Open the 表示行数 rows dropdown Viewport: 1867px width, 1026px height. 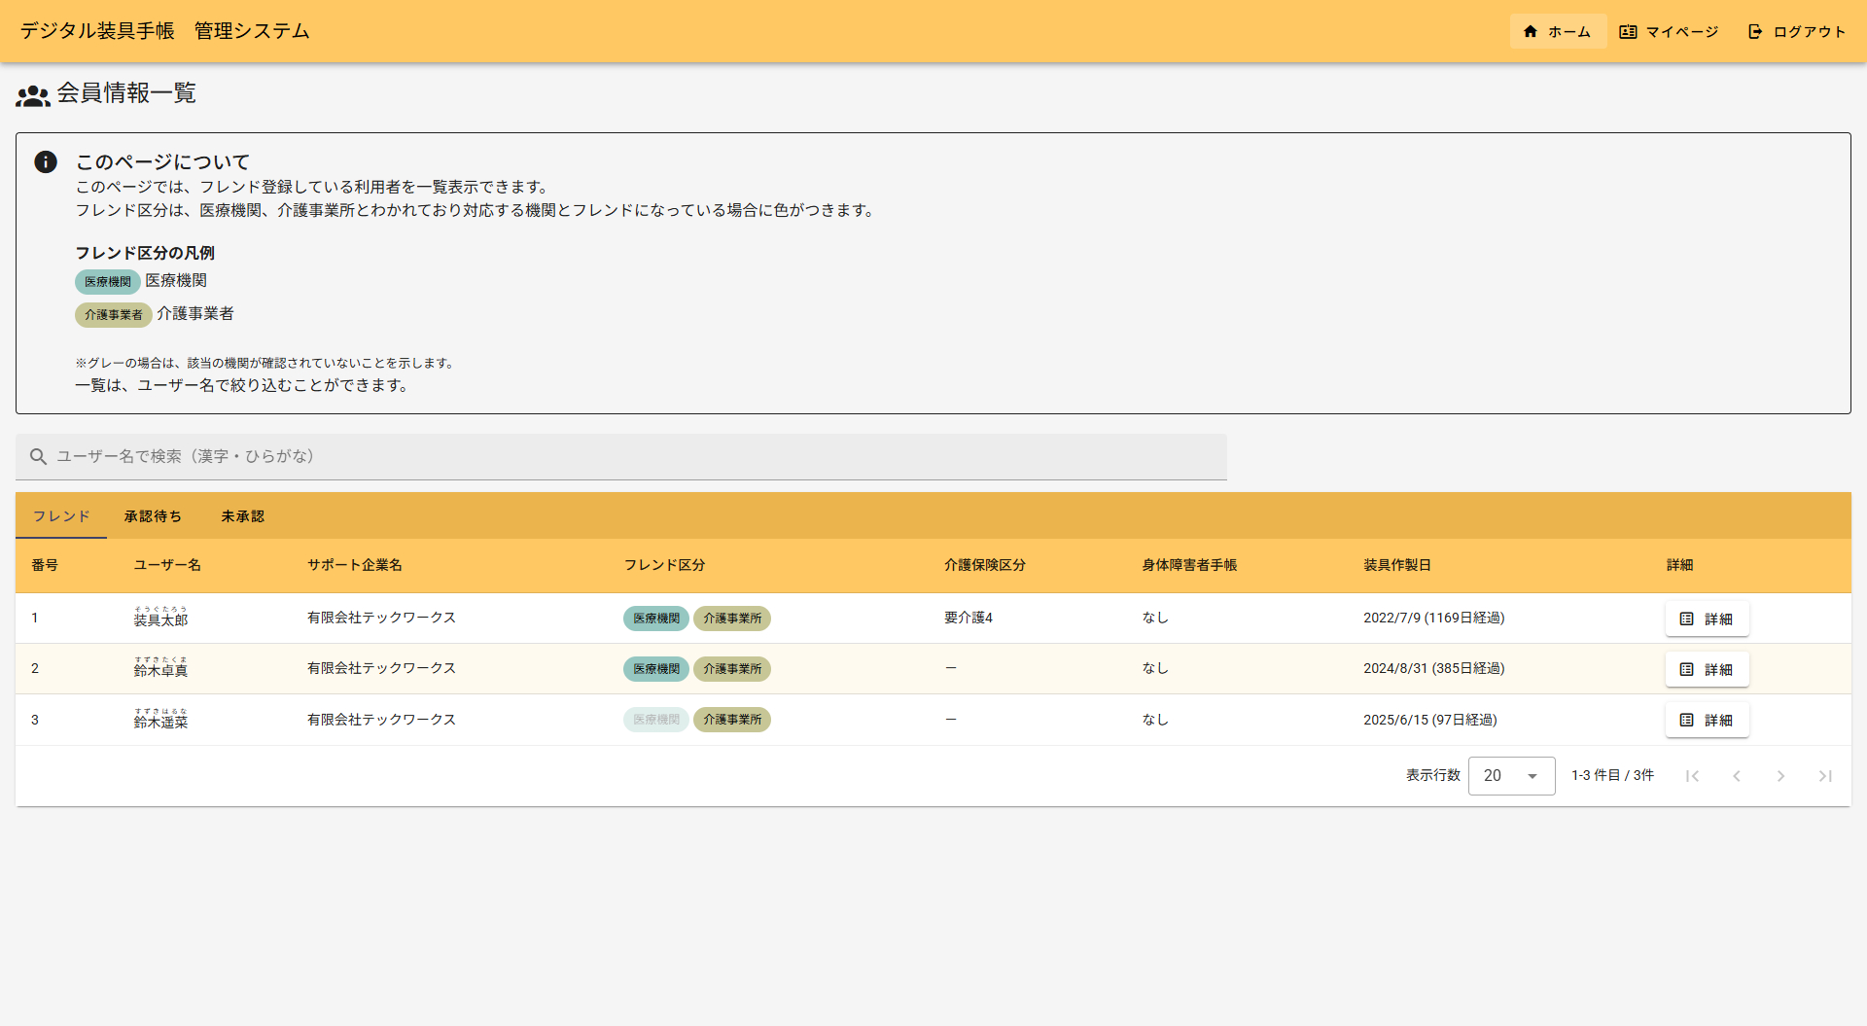[1511, 776]
